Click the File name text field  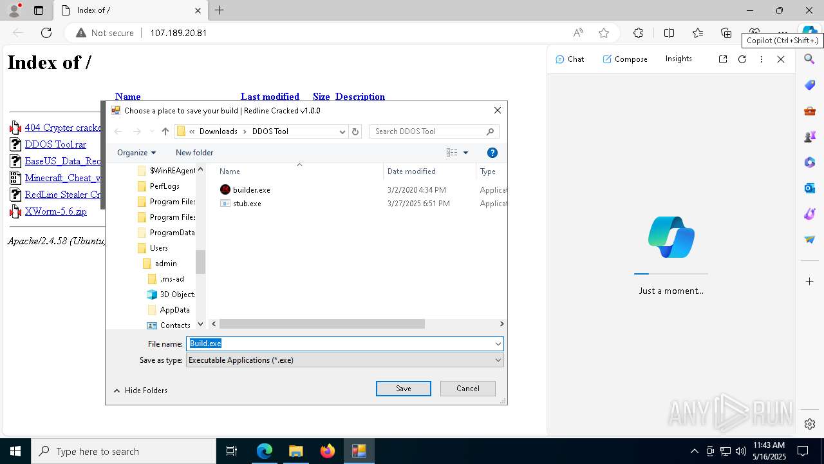[x=340, y=344]
